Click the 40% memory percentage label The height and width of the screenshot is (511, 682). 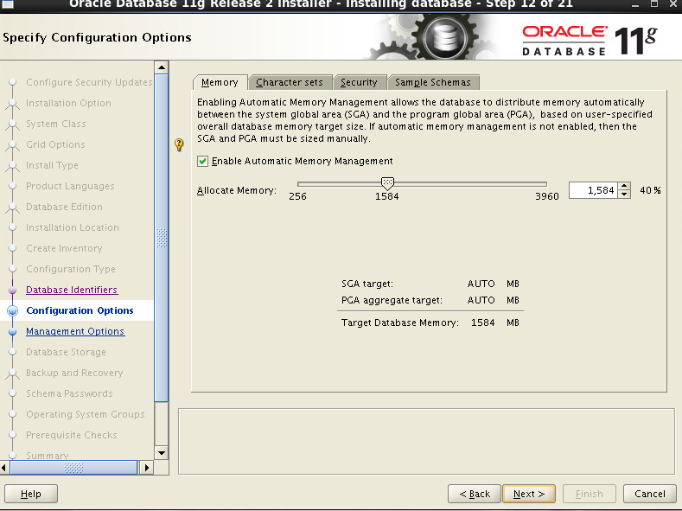(650, 190)
